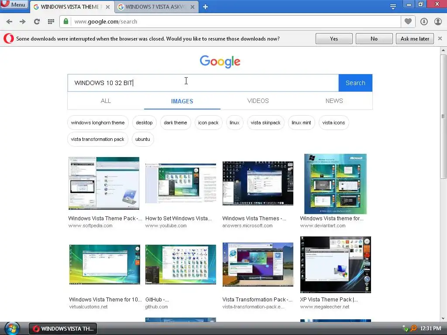Select the windows longhorn theme chip
Image resolution: width=447 pixels, height=335 pixels.
tap(98, 123)
